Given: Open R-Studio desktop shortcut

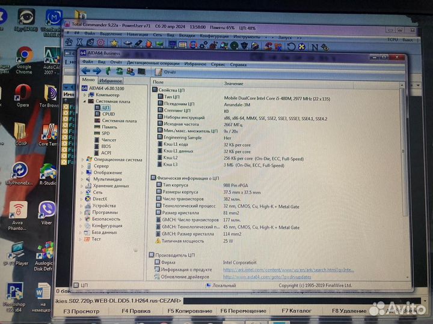Looking at the screenshot, I should [x=48, y=175].
